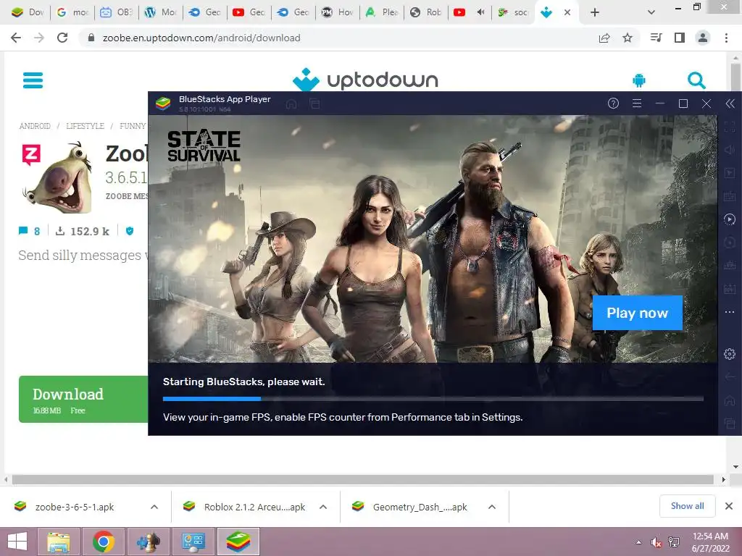Image resolution: width=742 pixels, height=556 pixels.
Task: Open Chrome media control icon
Action: tap(656, 38)
